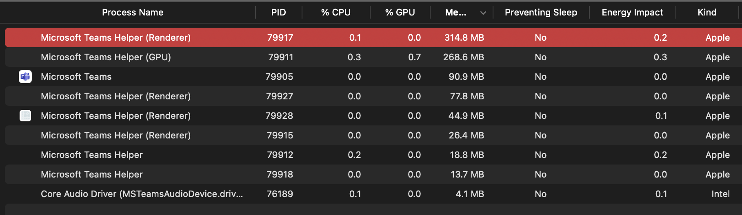
Task: Click PID value 79918
Action: (280, 174)
